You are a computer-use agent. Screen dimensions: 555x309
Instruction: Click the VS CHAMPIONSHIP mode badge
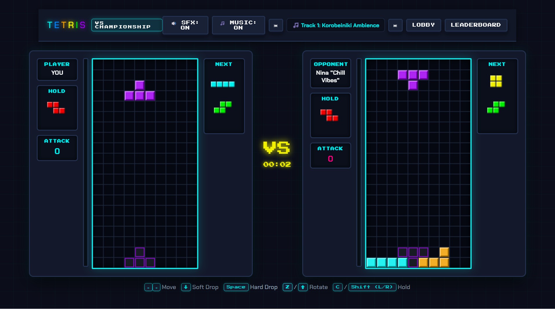(127, 25)
